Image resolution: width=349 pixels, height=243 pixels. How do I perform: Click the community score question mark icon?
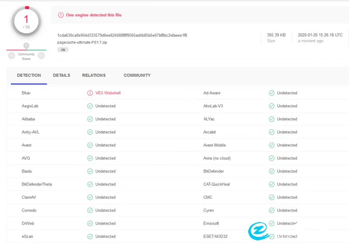click(26, 46)
